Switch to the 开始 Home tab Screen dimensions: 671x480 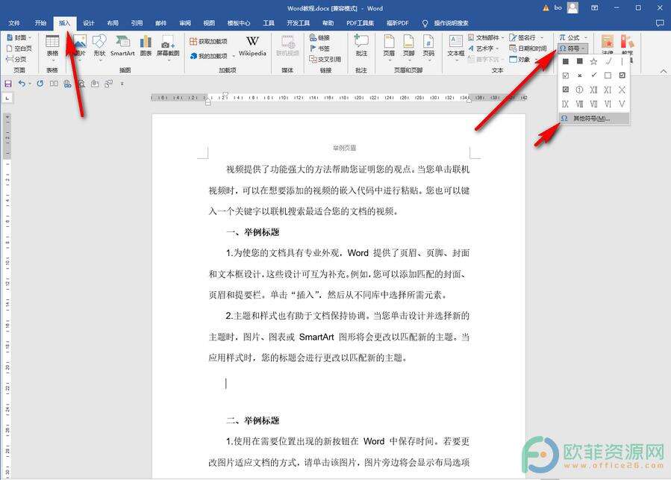click(40, 23)
